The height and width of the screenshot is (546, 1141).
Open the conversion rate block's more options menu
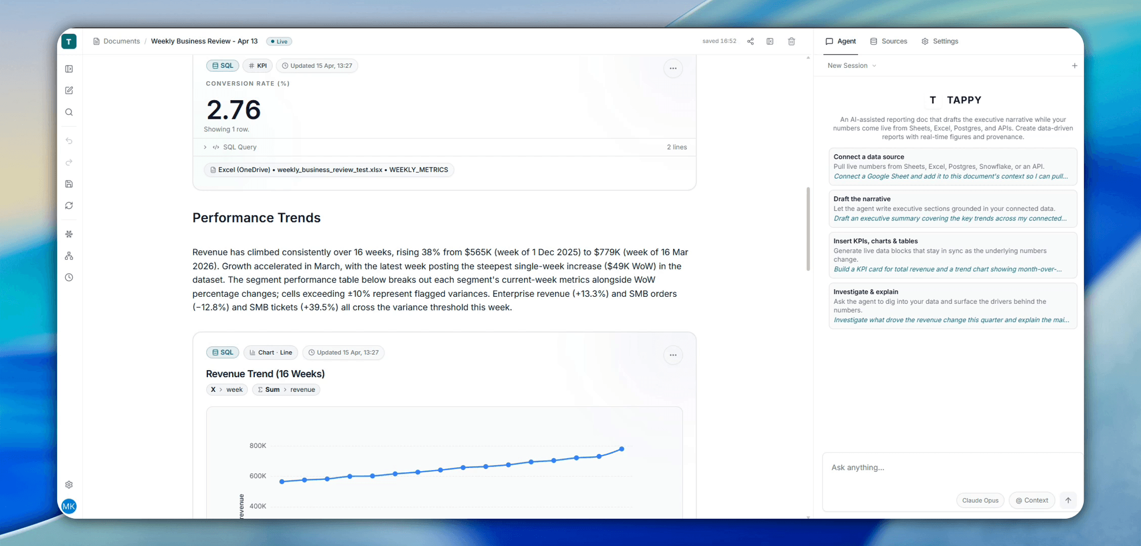click(673, 68)
